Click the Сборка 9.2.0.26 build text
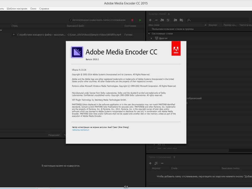 pos(79,70)
